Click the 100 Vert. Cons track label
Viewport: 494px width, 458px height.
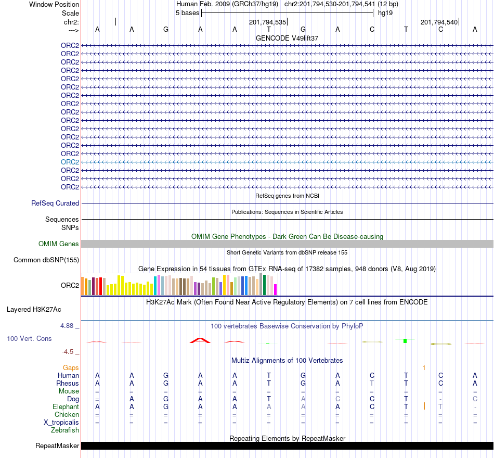pyautogui.click(x=29, y=338)
